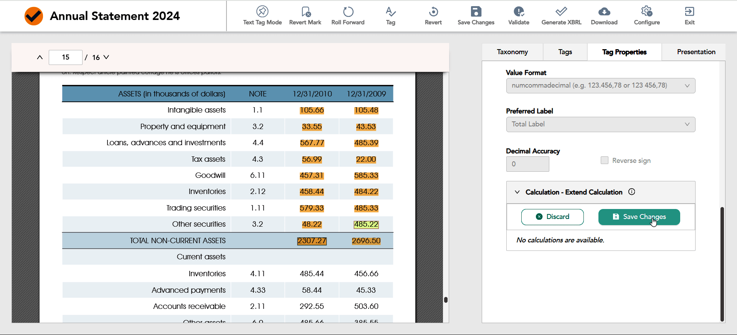This screenshot has width=737, height=335.
Task: Select the Tag tool in toolbar
Action: coord(390,12)
